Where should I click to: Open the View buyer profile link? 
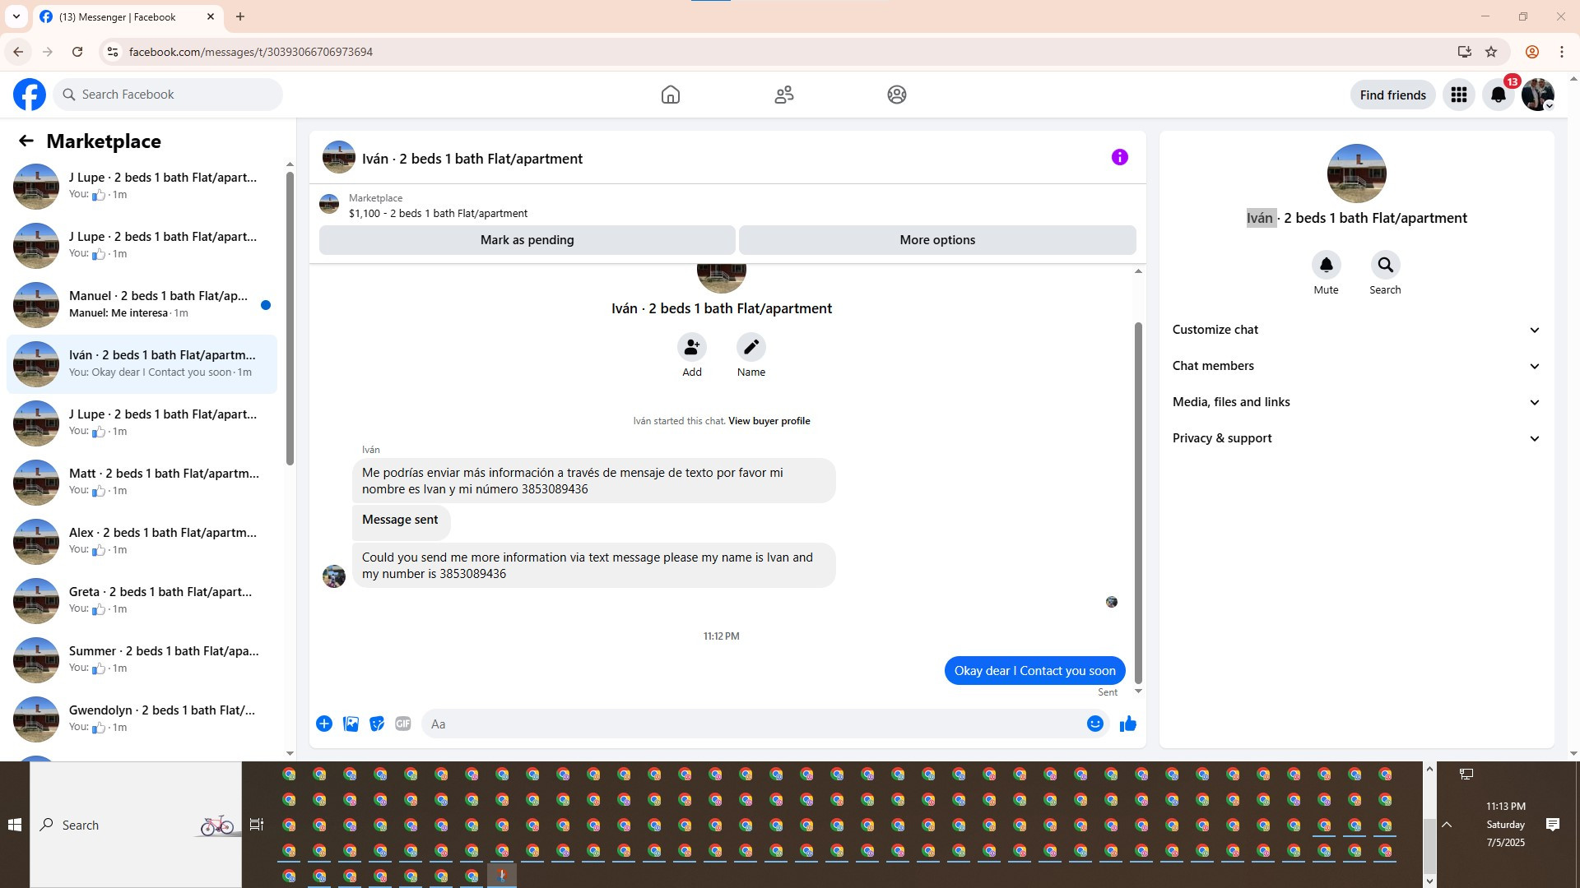pyautogui.click(x=769, y=421)
